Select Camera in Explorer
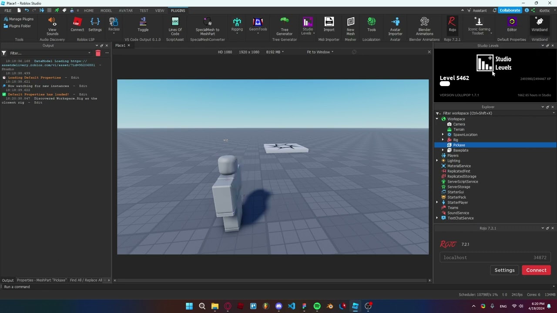557x313 pixels. click(459, 124)
